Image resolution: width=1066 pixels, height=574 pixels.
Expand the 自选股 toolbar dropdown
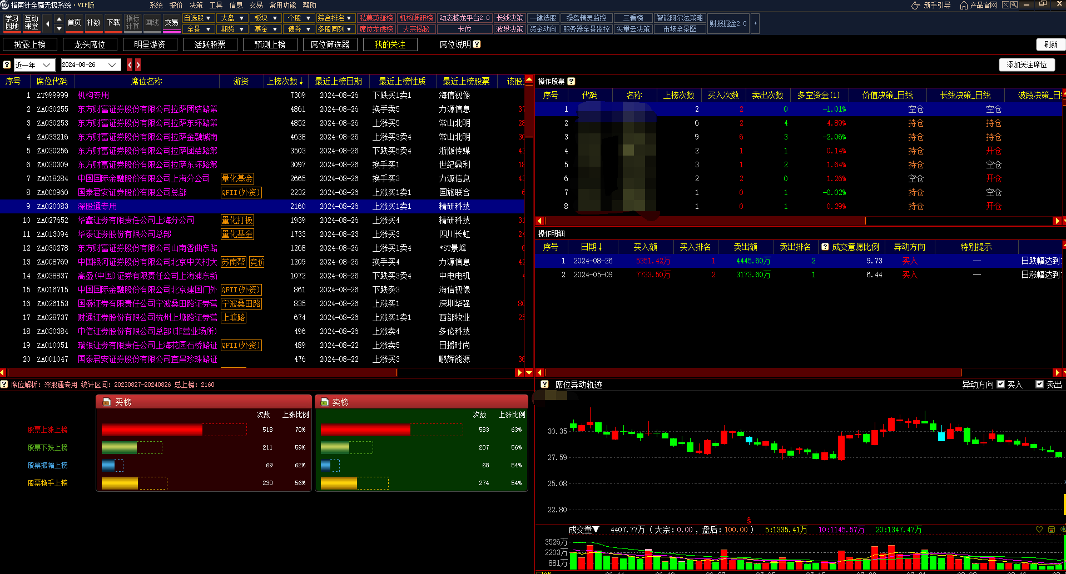[x=209, y=18]
